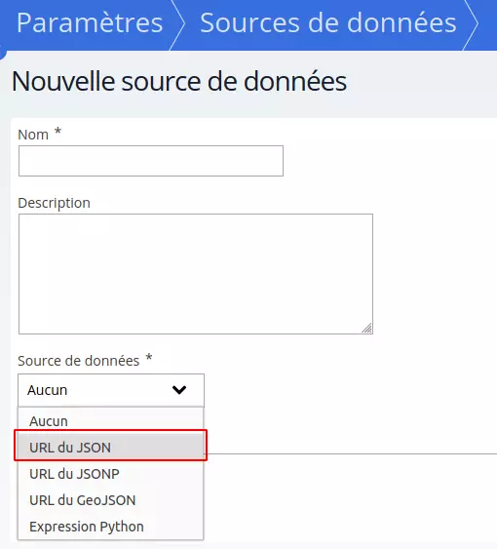The height and width of the screenshot is (549, 497).
Task: Click the Description field label
Action: pyautogui.click(x=55, y=203)
